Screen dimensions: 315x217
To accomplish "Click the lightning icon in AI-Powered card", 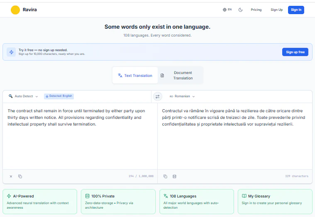I will (9, 196).
